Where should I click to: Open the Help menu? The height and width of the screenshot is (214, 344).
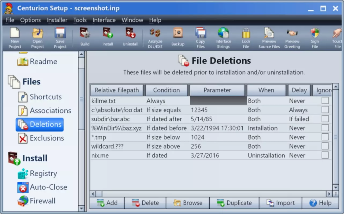point(155,20)
